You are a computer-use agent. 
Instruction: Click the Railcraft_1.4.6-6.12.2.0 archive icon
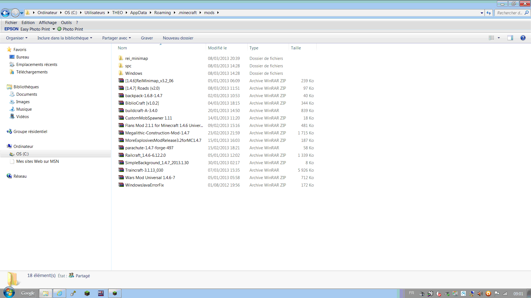(x=121, y=155)
